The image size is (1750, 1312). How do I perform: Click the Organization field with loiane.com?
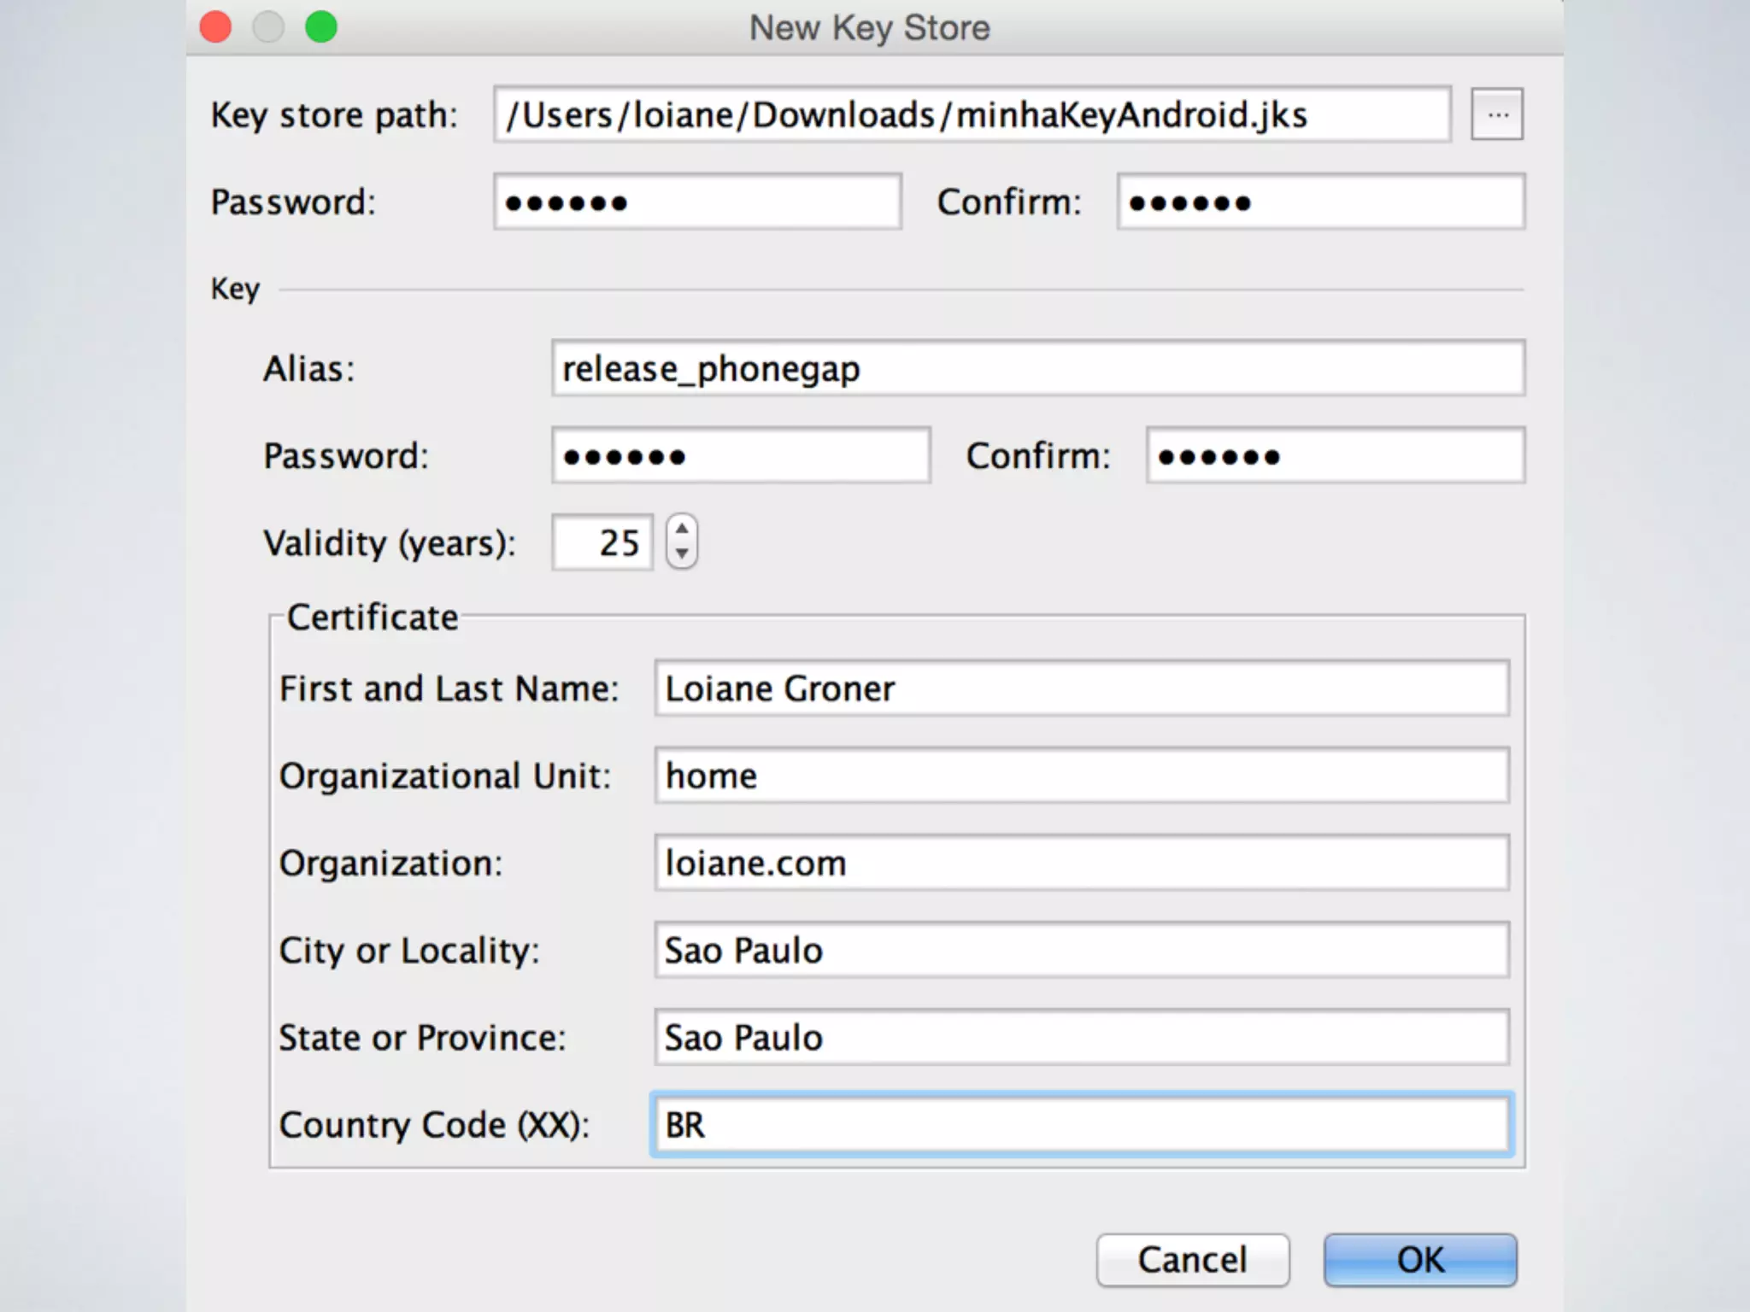[x=1081, y=863]
